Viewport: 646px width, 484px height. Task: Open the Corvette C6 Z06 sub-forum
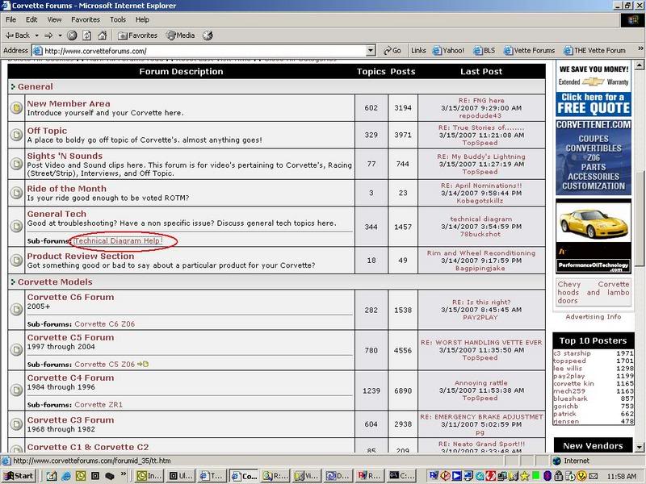105,324
